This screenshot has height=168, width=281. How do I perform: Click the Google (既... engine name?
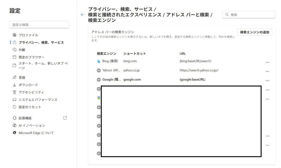coord(112,80)
